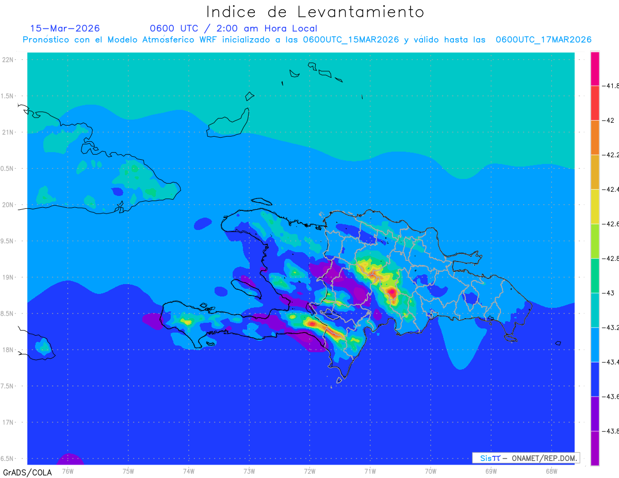Screen dimensions: 619x478
Task: Pick the pink top segment of colorbar
Action: [x=595, y=68]
